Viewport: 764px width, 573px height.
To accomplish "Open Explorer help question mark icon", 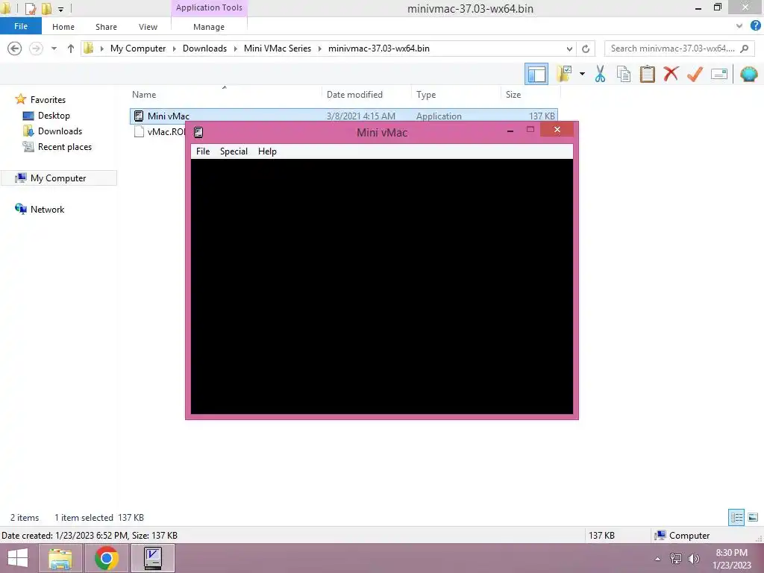I will pos(755,26).
